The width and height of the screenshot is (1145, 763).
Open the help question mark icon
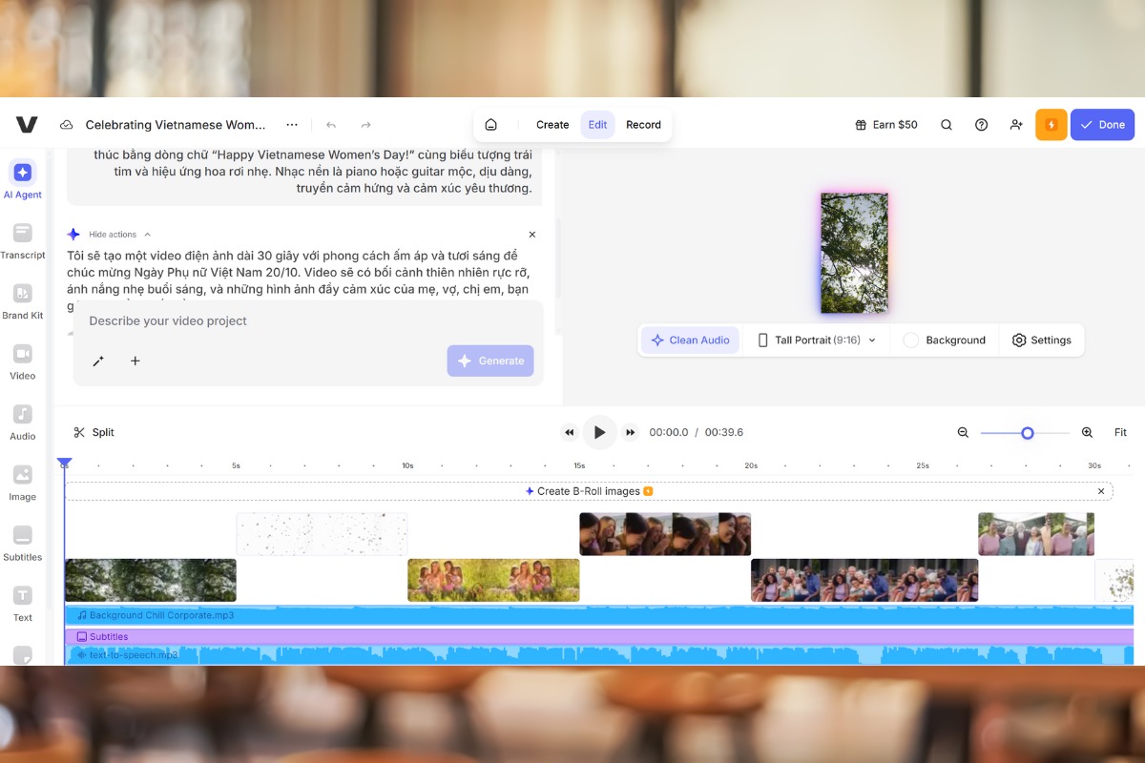(x=981, y=125)
